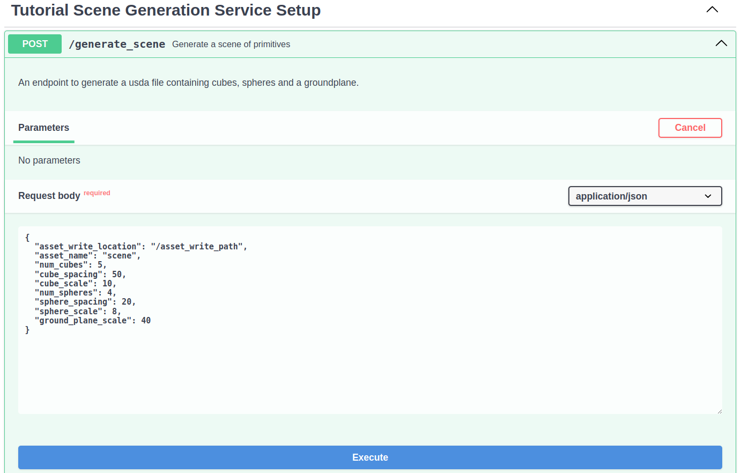Click the required label beside Request body
This screenshot has height=473, width=741.
pyautogui.click(x=97, y=193)
